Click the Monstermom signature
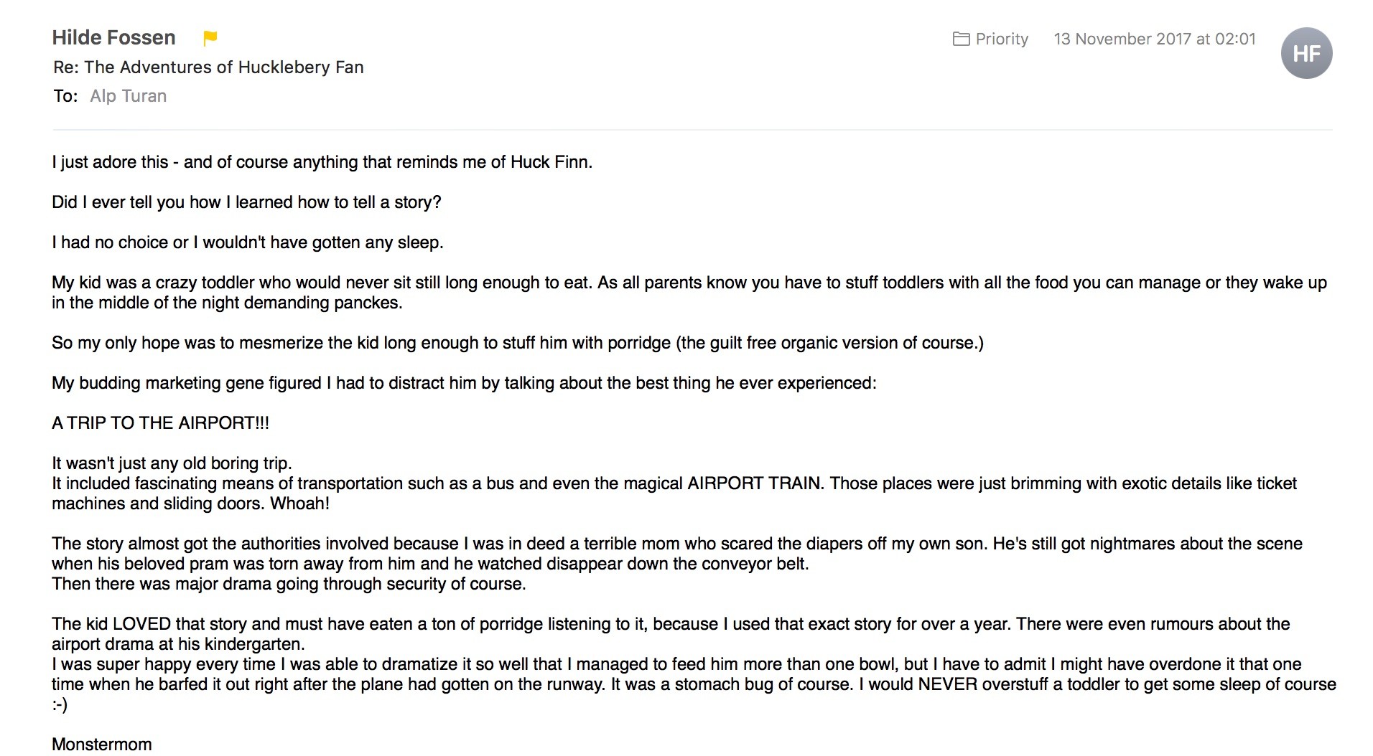The height and width of the screenshot is (756, 1373). coord(102,745)
